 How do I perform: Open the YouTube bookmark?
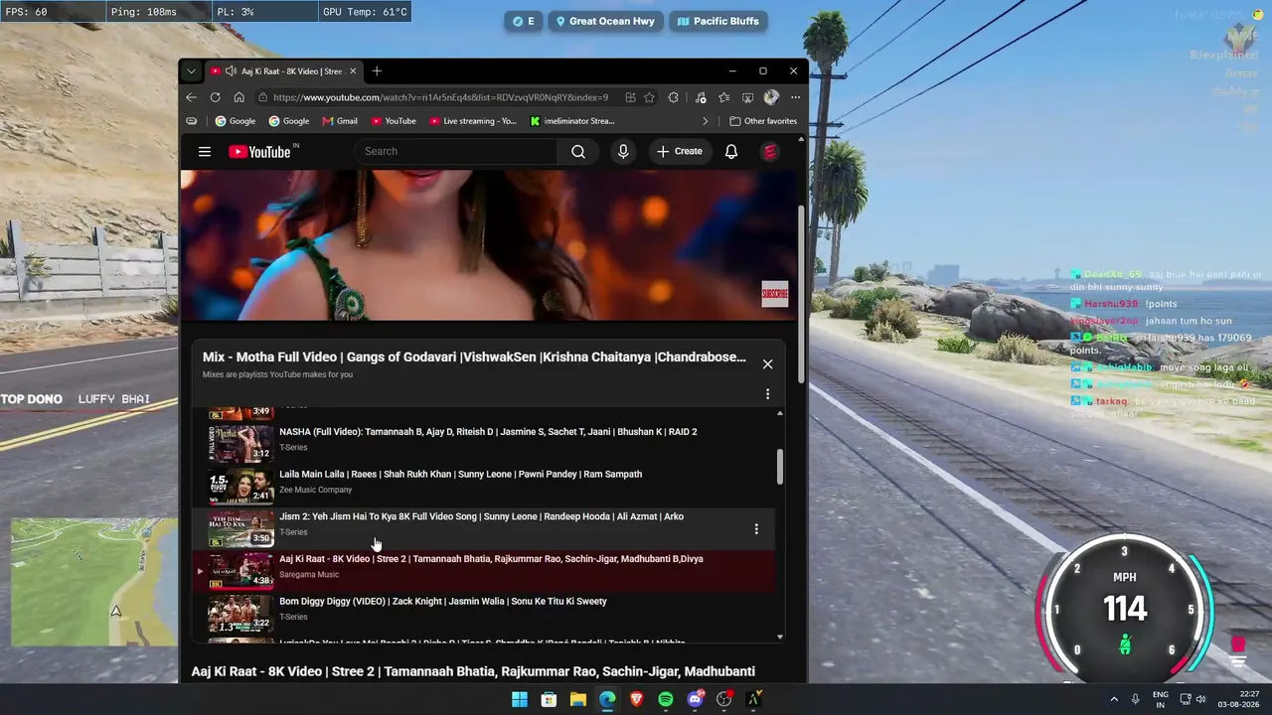click(394, 121)
